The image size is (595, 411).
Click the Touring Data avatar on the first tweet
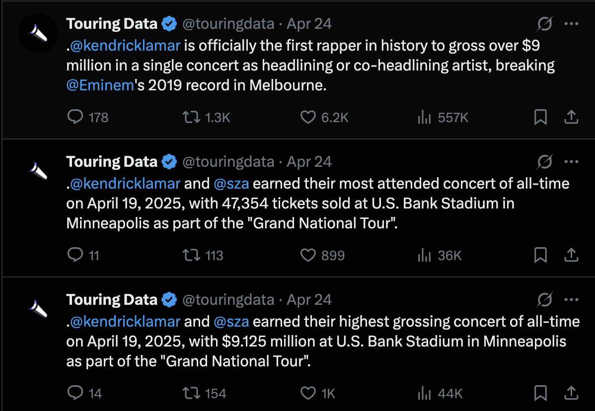click(x=38, y=33)
